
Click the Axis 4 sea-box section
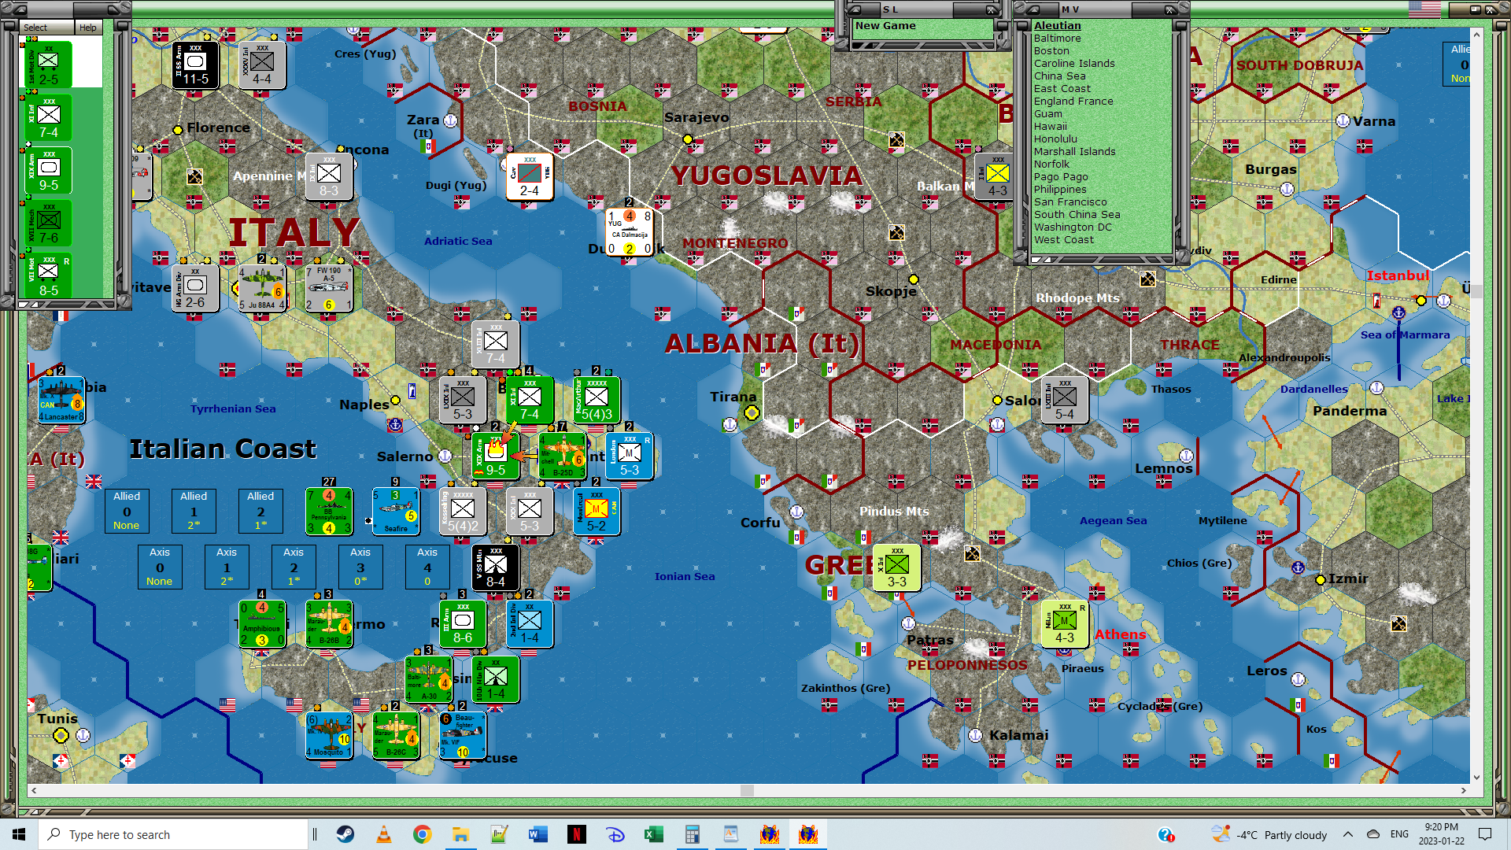tap(427, 567)
